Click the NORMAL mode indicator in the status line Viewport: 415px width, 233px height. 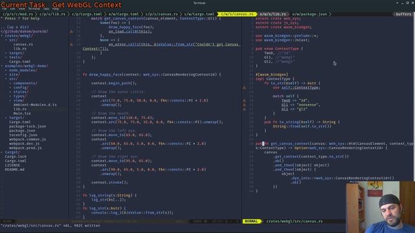click(x=251, y=221)
